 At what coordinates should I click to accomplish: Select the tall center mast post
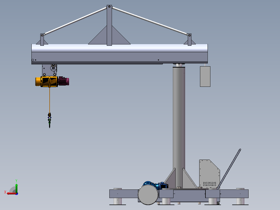tap(109, 25)
